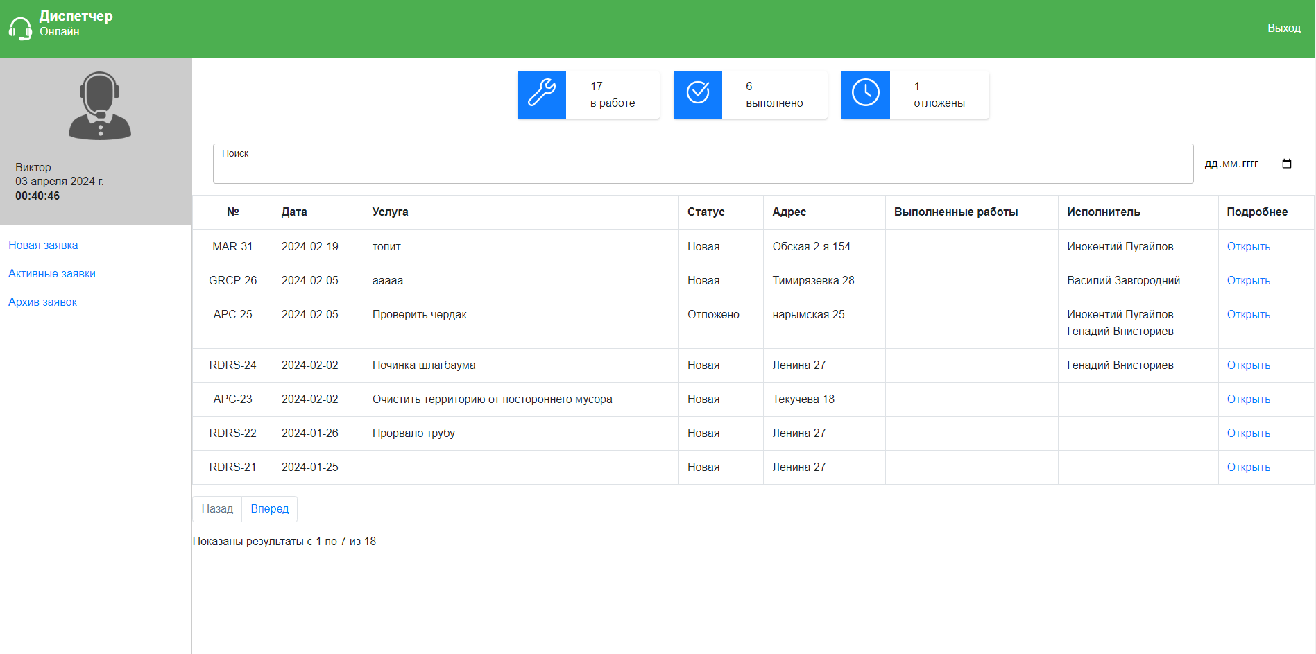Click the Очистить территорию от постороннего мусора cell

pyautogui.click(x=521, y=399)
